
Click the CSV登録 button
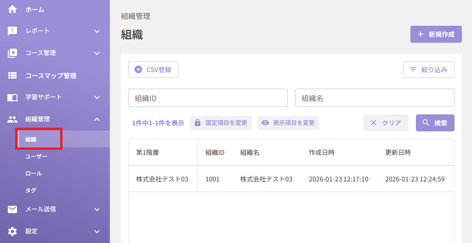click(153, 70)
